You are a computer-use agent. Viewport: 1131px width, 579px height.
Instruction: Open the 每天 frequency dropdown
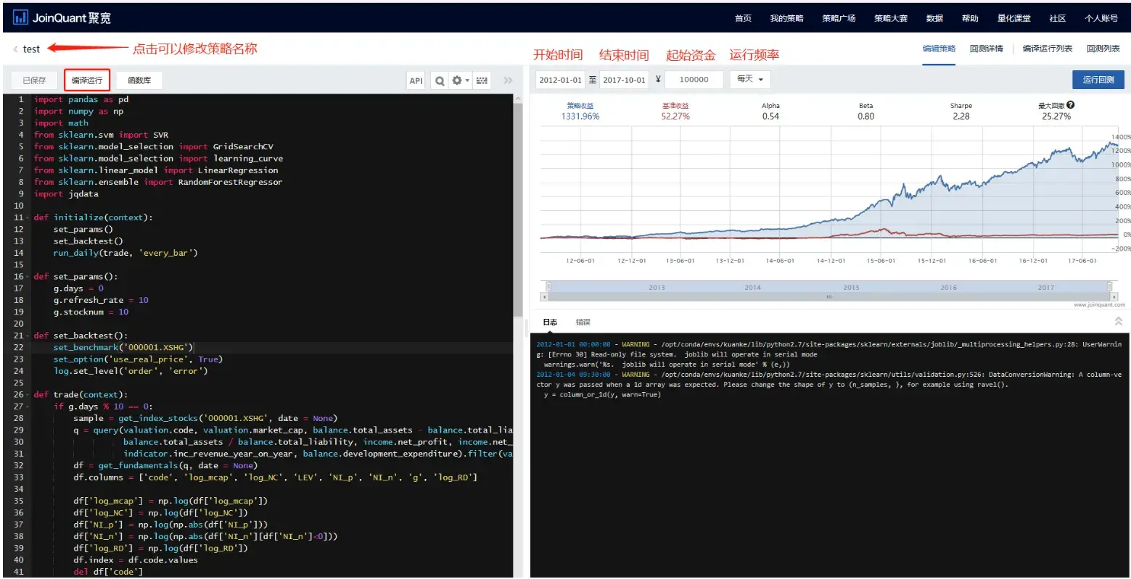[750, 79]
